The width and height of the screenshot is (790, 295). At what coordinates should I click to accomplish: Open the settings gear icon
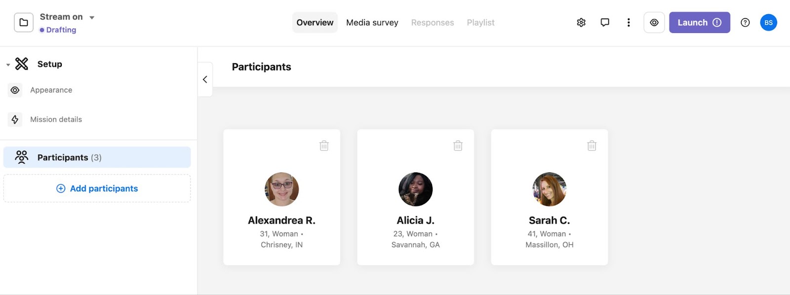pos(581,23)
